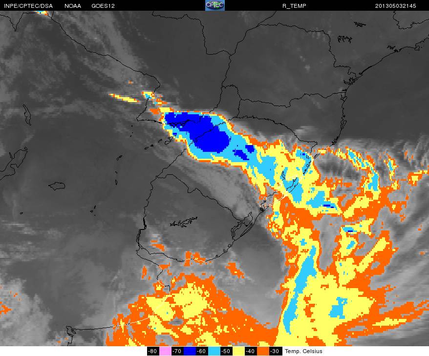Select the light blue legend swatch
Viewport: 429px width, 356px height.
click(214, 351)
